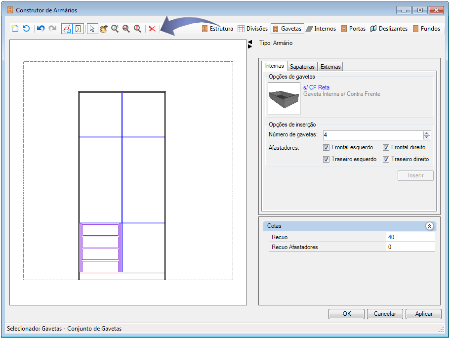
Task: Click the Número de gavetas field
Action: pyautogui.click(x=373, y=135)
